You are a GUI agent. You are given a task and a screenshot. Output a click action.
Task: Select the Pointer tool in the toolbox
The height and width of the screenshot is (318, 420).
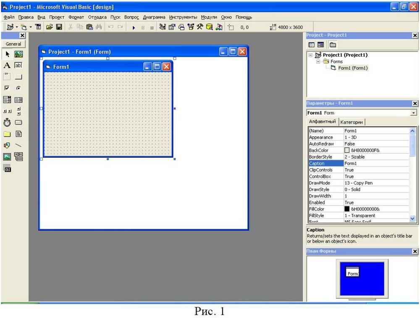(x=7, y=54)
